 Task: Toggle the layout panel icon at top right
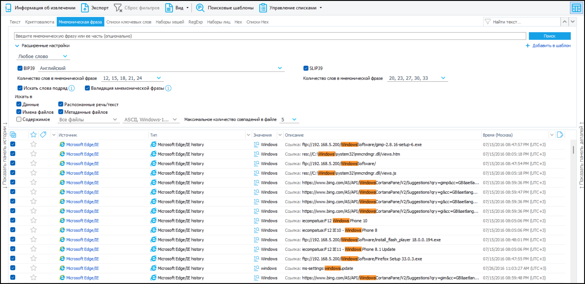point(576,8)
